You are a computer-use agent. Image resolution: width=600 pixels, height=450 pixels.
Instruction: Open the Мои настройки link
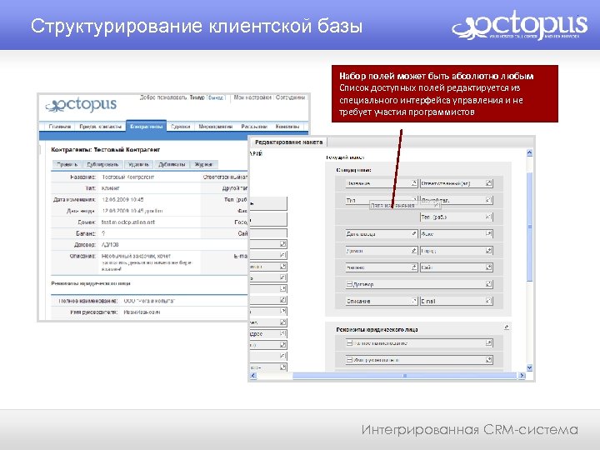pyautogui.click(x=252, y=97)
